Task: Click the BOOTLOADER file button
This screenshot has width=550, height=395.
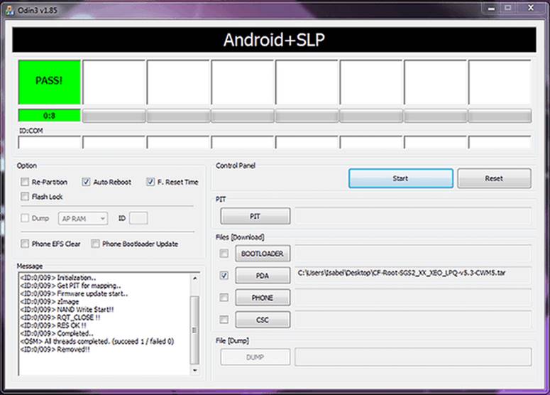Action: point(263,254)
